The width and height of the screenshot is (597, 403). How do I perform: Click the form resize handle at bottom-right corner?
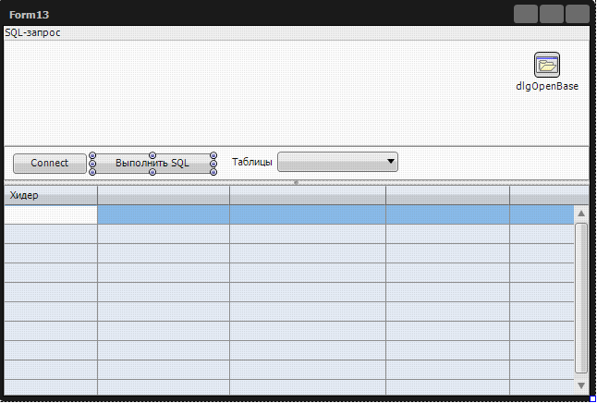[592, 398]
